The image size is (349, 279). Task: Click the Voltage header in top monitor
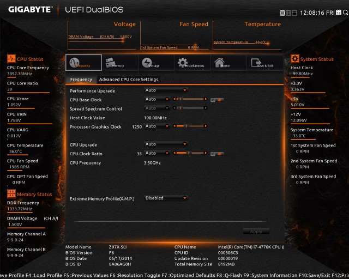[125, 24]
